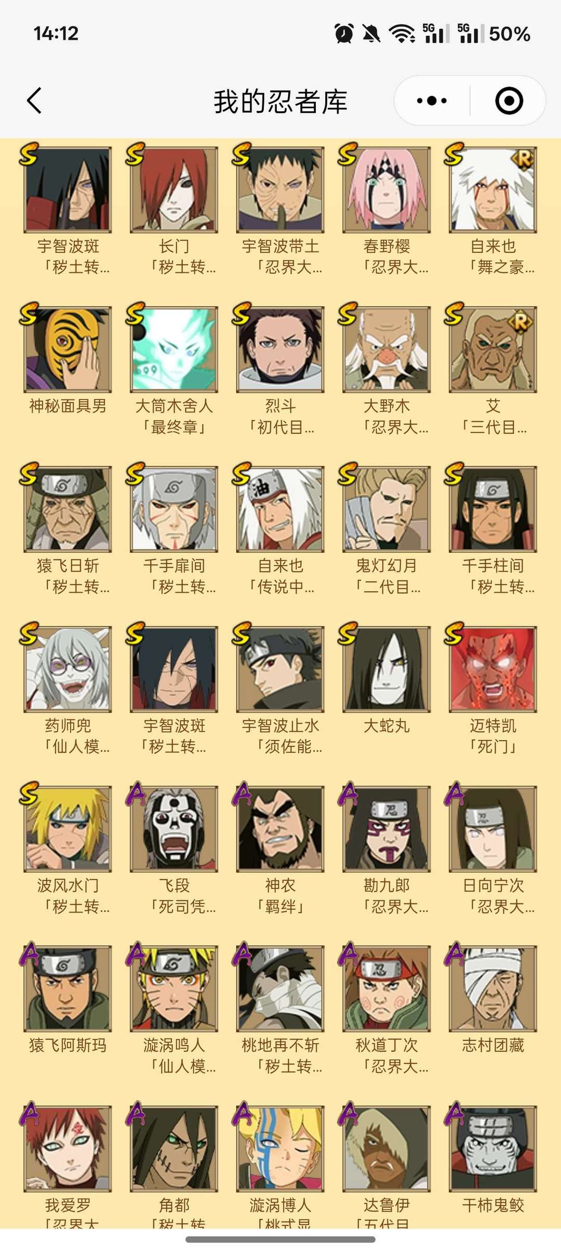Screen dimensions: 561x1254
Task: Go back using the left arrow
Action: 34,100
